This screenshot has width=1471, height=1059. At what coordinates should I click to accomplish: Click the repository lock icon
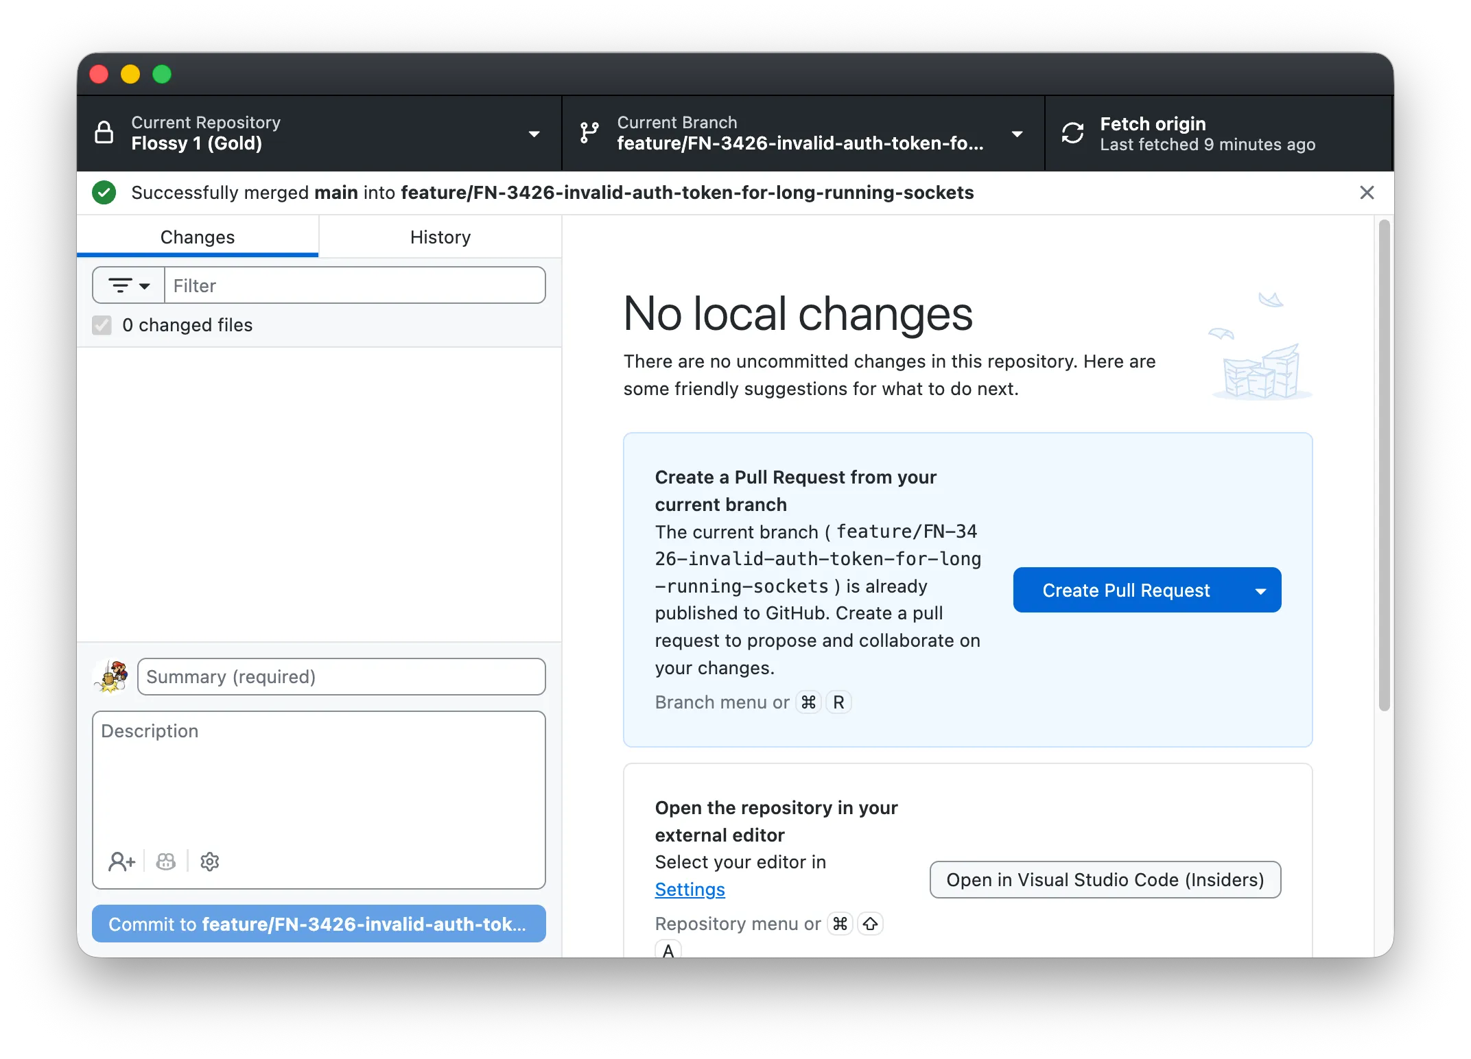[104, 132]
